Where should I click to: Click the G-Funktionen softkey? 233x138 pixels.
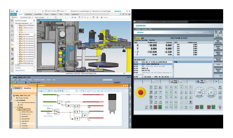click(x=218, y=36)
